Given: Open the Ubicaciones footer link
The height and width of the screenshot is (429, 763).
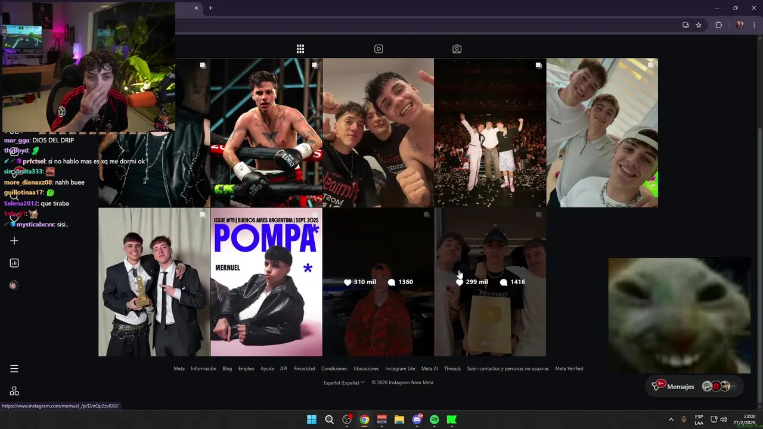Looking at the screenshot, I should (x=366, y=368).
